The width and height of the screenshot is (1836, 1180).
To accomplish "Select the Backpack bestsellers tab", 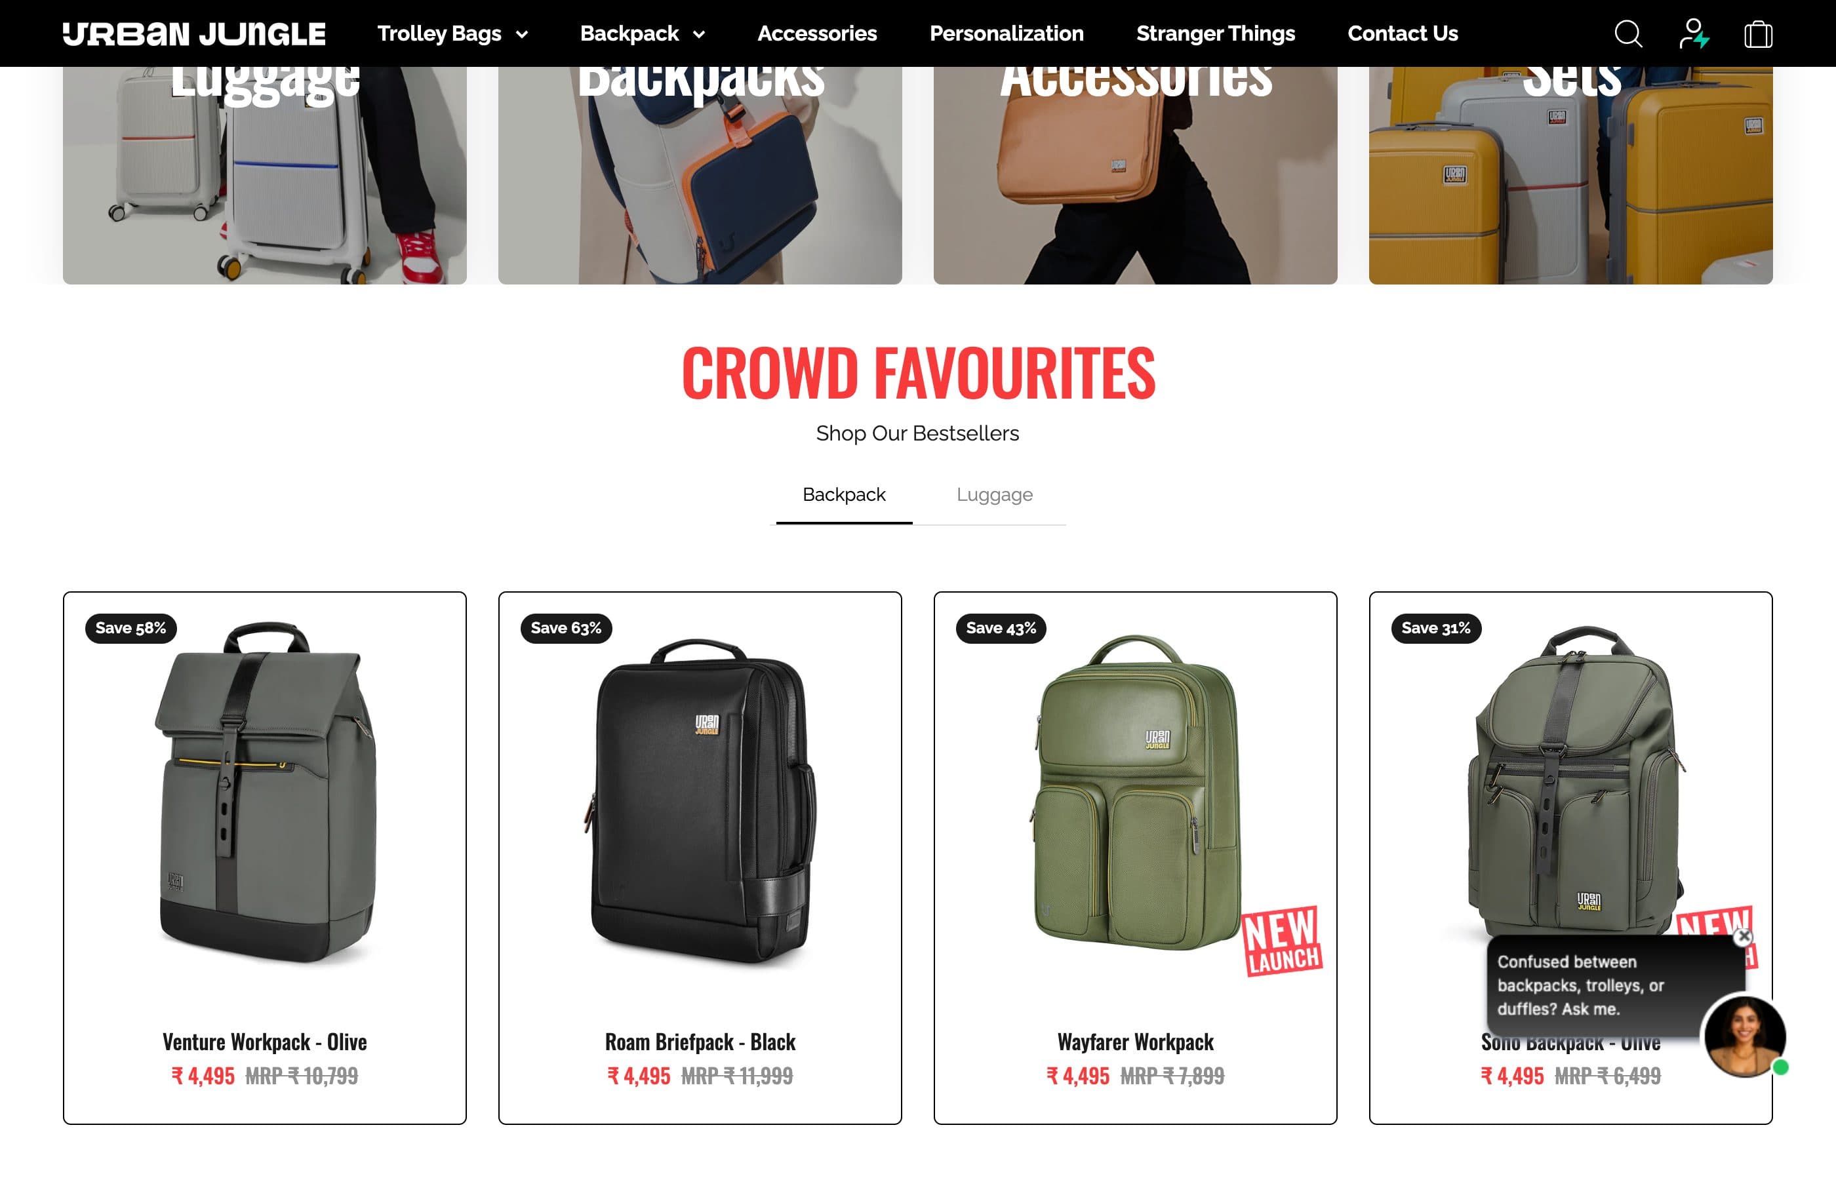I will click(844, 495).
